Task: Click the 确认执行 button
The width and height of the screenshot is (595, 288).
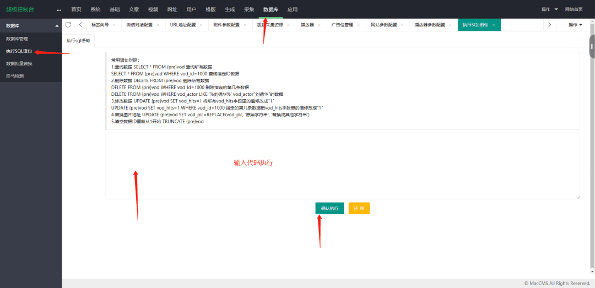Action: [329, 208]
